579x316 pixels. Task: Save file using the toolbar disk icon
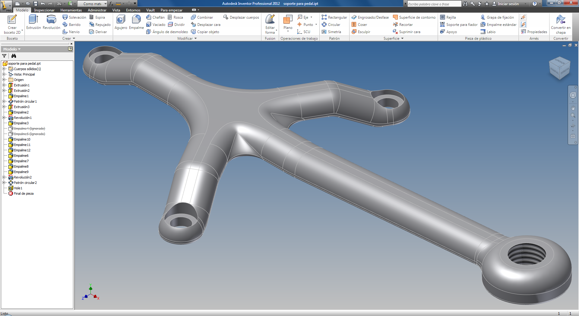35,4
